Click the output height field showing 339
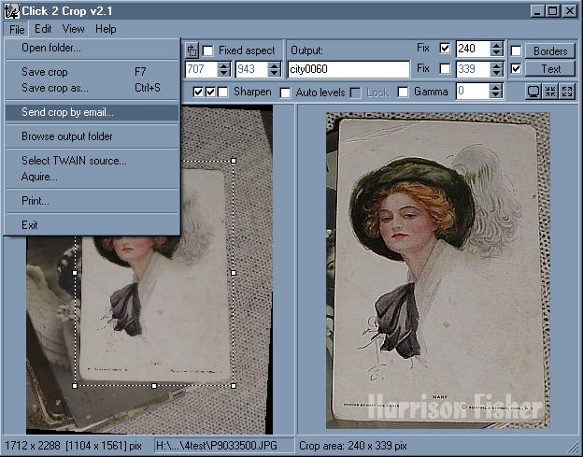583x457 pixels. point(474,69)
